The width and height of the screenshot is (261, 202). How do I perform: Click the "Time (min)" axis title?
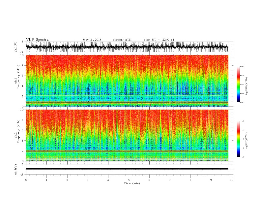(132, 183)
